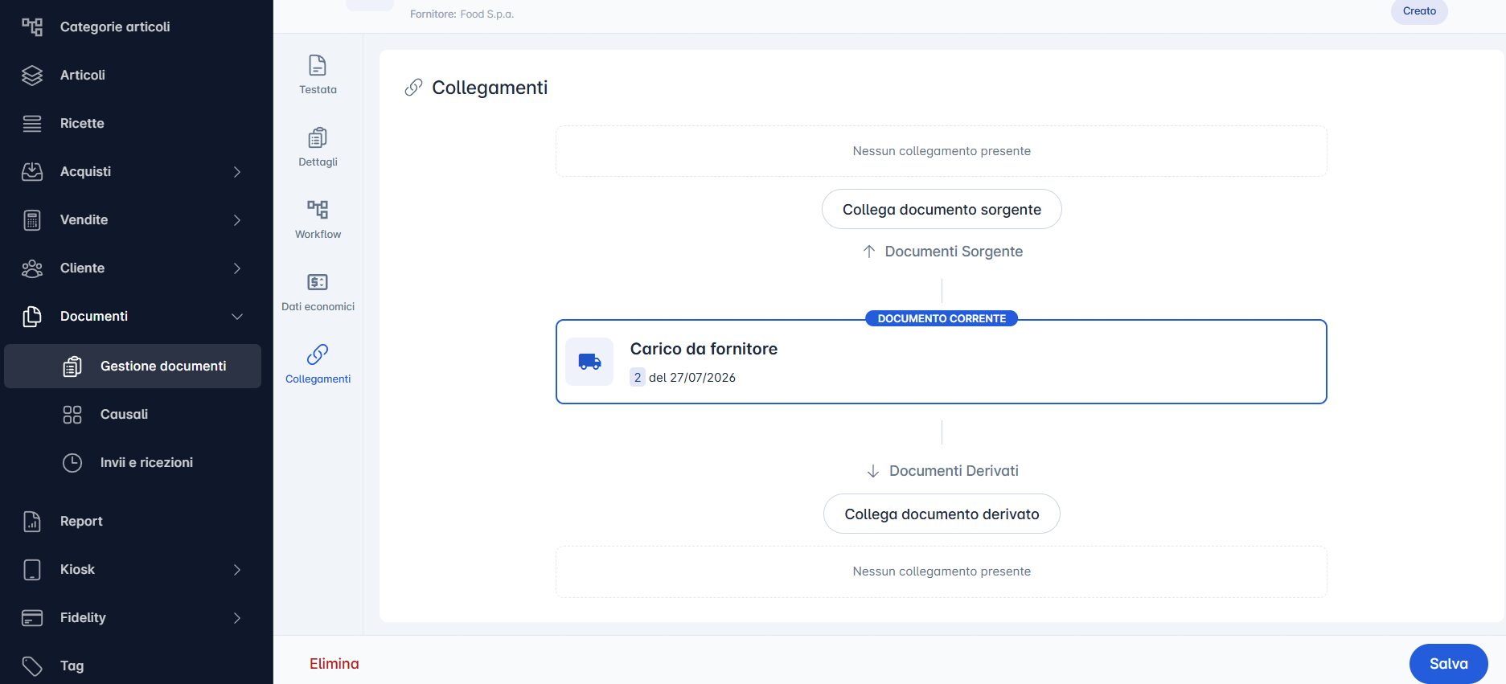Click the Fidelity card icon

pyautogui.click(x=32, y=617)
